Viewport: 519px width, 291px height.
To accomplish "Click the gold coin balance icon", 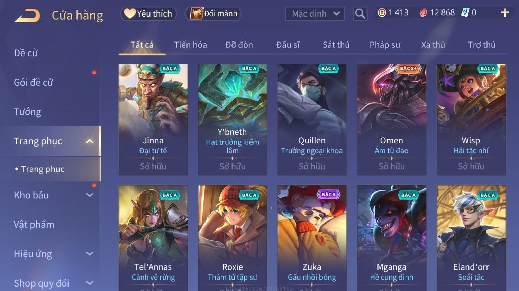I will click(382, 13).
